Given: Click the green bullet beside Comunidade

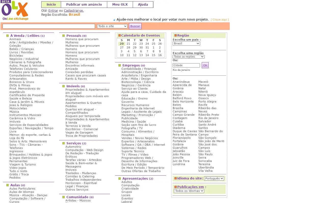Looking at the screenshot, I should click(64, 197).
